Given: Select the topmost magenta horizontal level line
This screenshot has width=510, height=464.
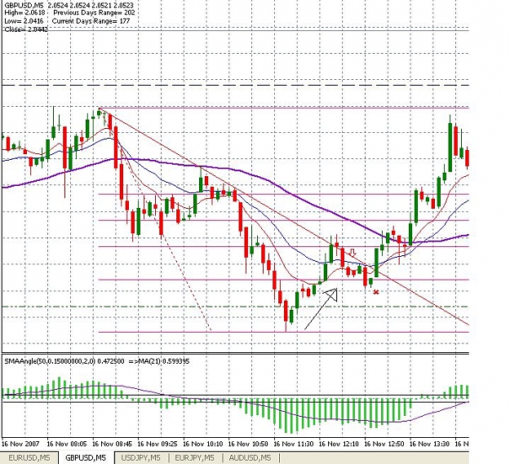Looking at the screenshot, I should coord(284,108).
